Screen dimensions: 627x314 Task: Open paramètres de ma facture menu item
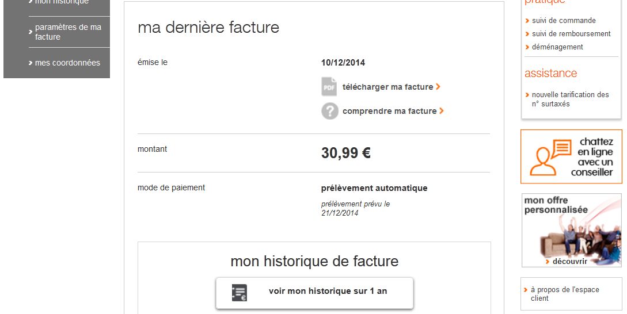click(68, 32)
